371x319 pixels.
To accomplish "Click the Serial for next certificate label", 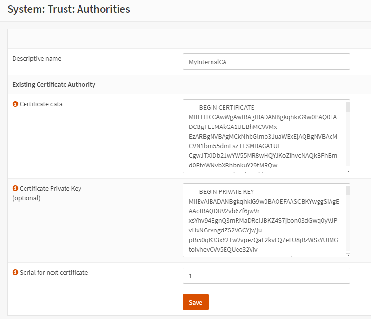I will pyautogui.click(x=53, y=272).
